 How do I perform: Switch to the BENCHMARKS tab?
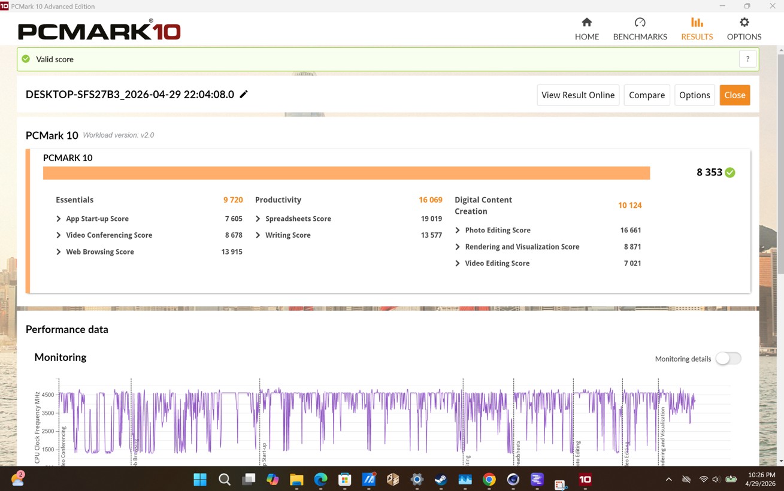(x=640, y=29)
